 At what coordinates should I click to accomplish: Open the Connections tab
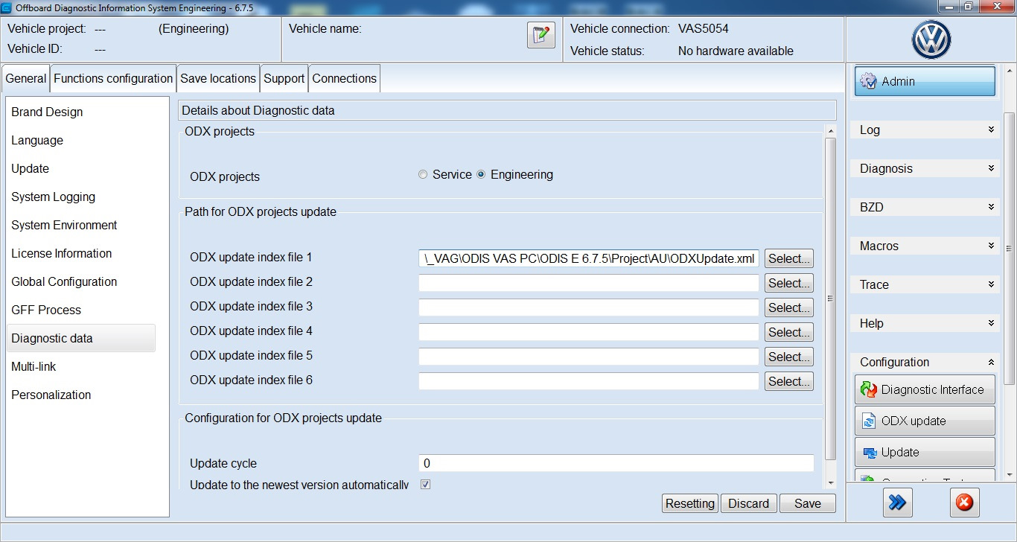[344, 78]
